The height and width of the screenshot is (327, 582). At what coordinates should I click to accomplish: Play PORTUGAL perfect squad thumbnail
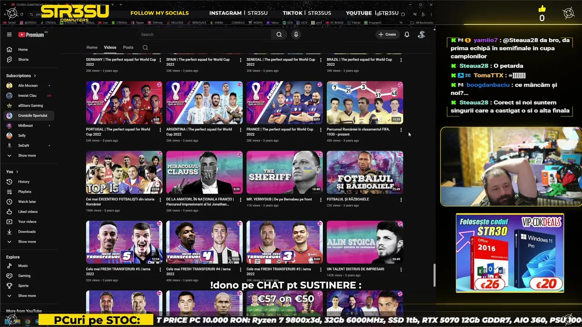click(x=124, y=103)
